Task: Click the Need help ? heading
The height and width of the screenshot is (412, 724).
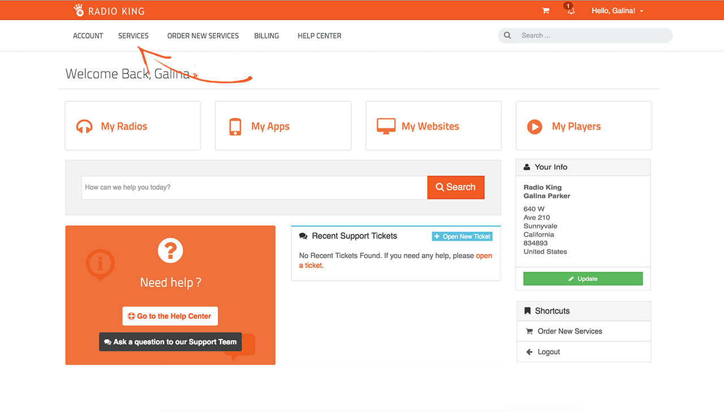Action: [x=170, y=282]
